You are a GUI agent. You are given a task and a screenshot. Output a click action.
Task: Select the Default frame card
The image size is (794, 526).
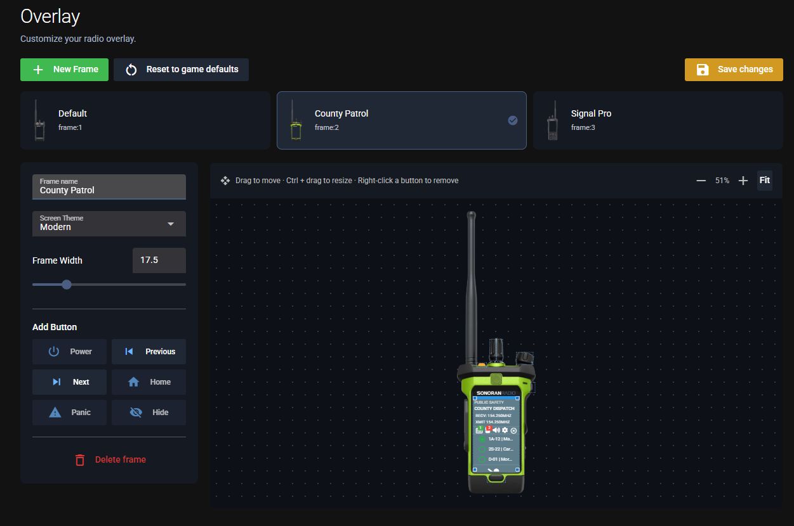(145, 120)
